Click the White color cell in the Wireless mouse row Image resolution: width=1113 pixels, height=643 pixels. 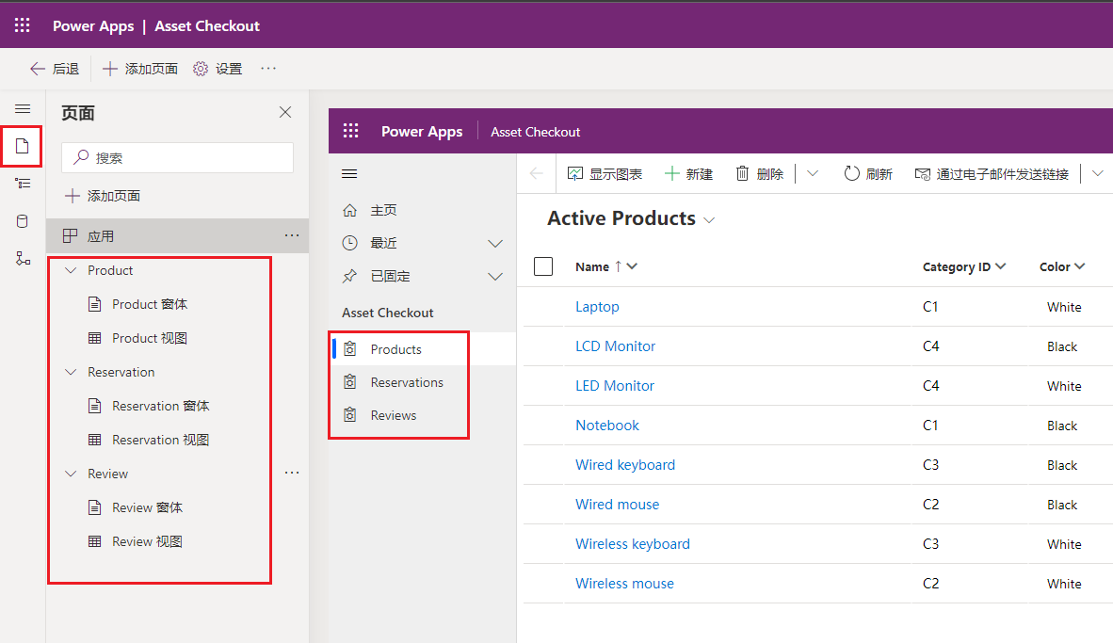coord(1064,584)
